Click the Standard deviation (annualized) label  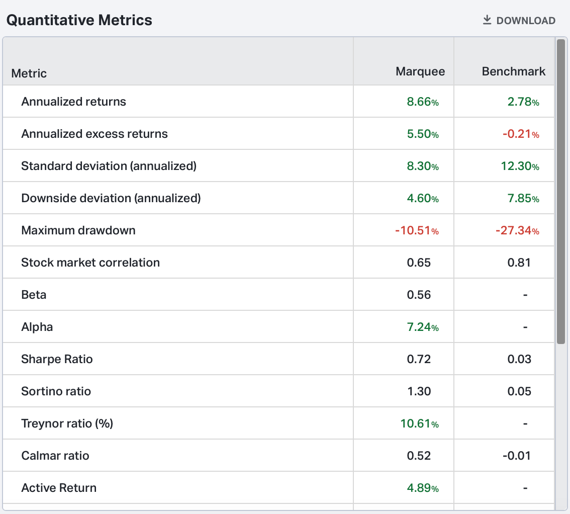[x=109, y=166]
